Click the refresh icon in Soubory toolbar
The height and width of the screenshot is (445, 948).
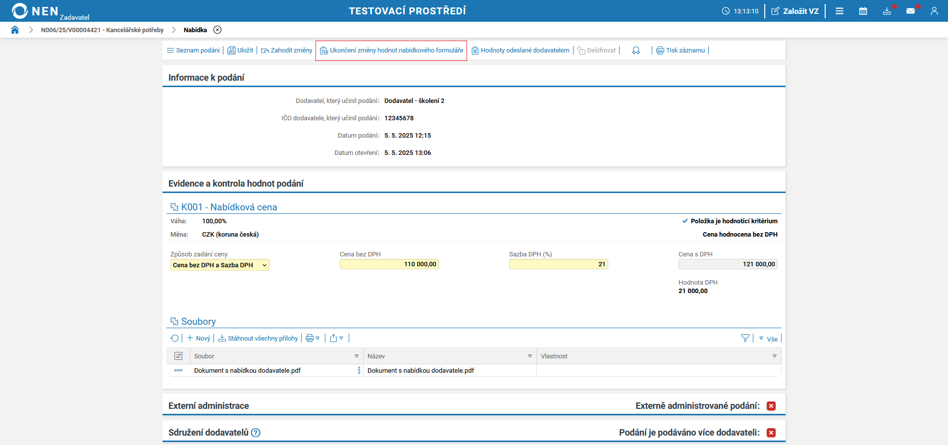(x=174, y=338)
